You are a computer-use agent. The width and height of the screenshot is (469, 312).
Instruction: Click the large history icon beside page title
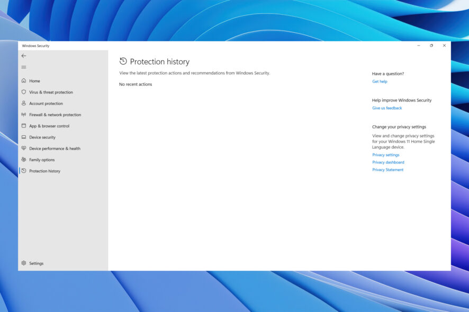pos(123,61)
